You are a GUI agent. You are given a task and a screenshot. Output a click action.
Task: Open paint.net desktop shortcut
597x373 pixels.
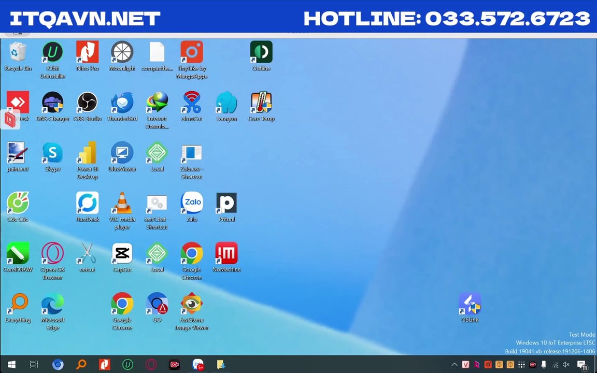click(x=18, y=157)
